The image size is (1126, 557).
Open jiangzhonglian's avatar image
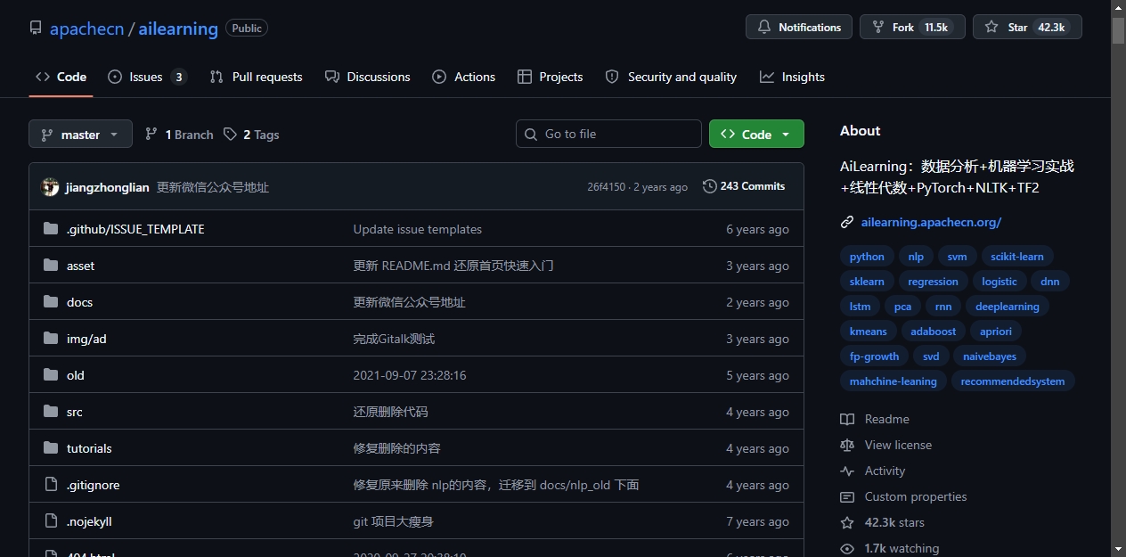50,187
